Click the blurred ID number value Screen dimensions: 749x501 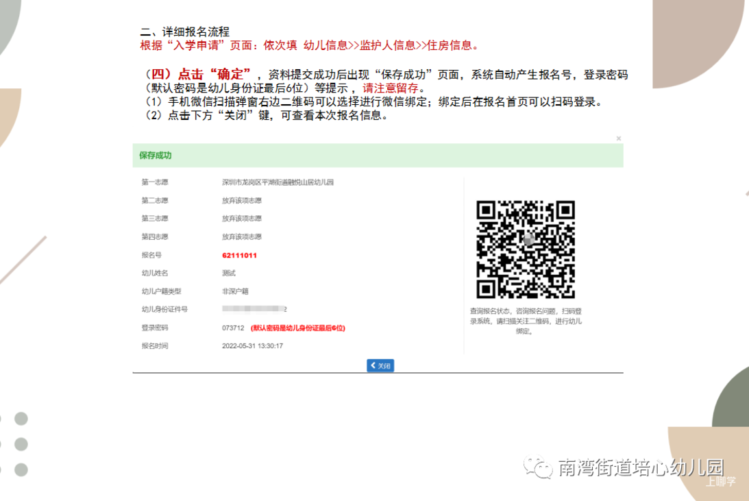coord(254,310)
